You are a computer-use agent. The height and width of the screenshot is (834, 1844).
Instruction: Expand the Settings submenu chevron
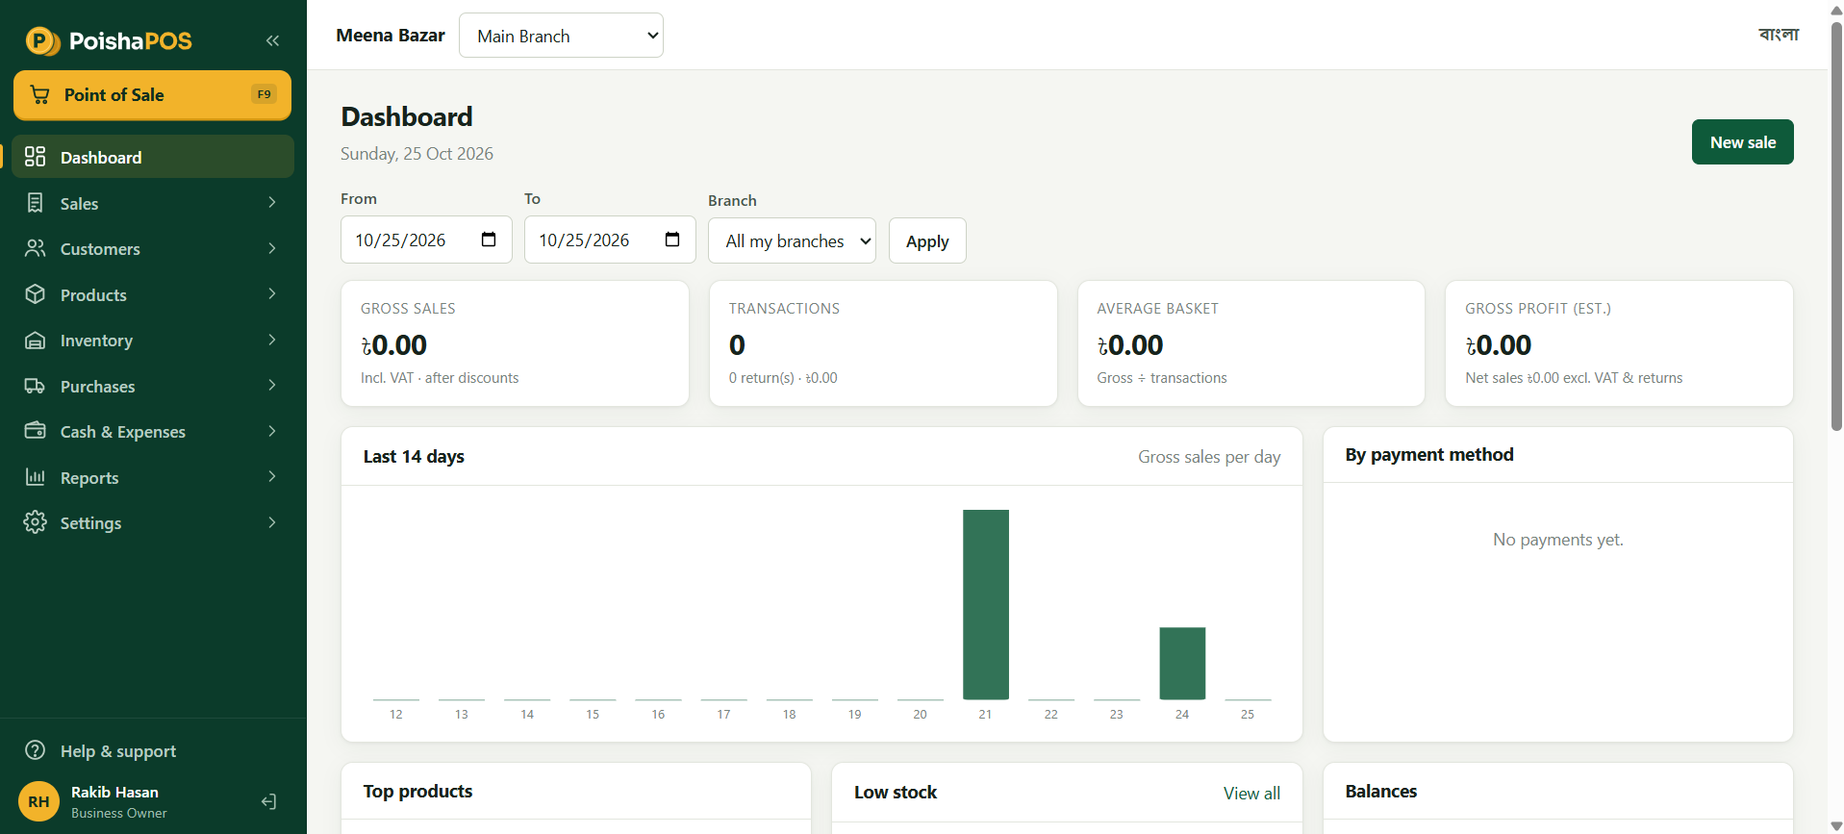(272, 522)
